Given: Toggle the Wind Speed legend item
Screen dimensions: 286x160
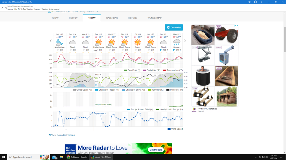Looking at the screenshot, I should 175,129.
